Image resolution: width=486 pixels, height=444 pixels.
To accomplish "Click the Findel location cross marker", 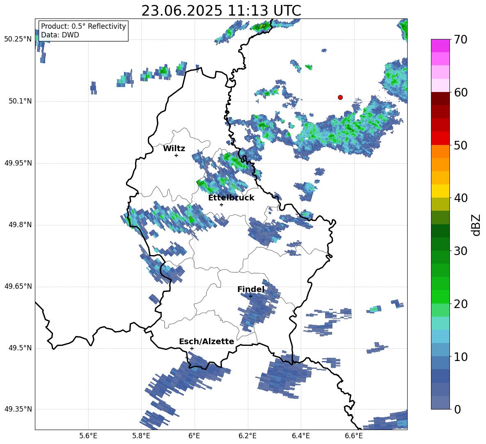I will [x=250, y=297].
